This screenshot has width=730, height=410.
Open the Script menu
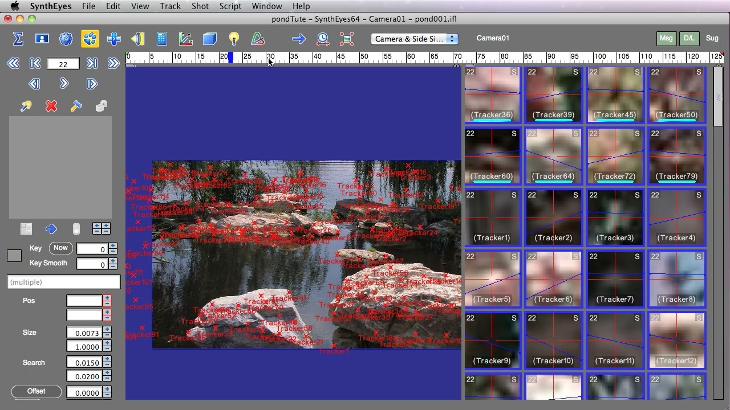pyautogui.click(x=230, y=6)
